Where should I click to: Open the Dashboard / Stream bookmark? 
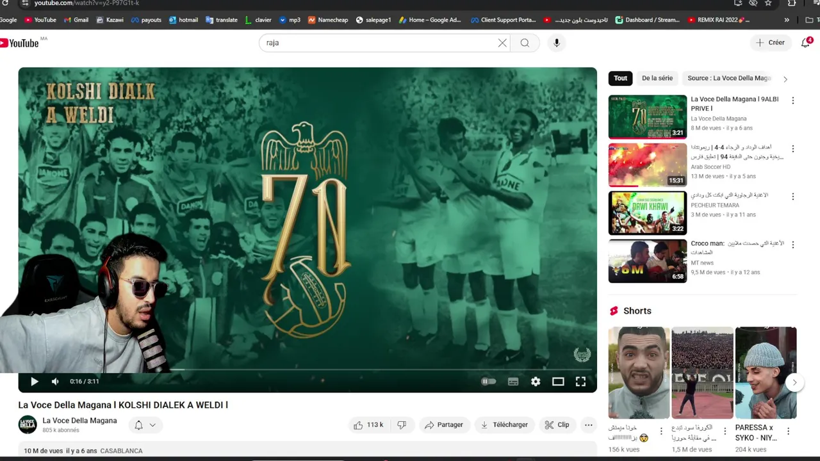648,20
